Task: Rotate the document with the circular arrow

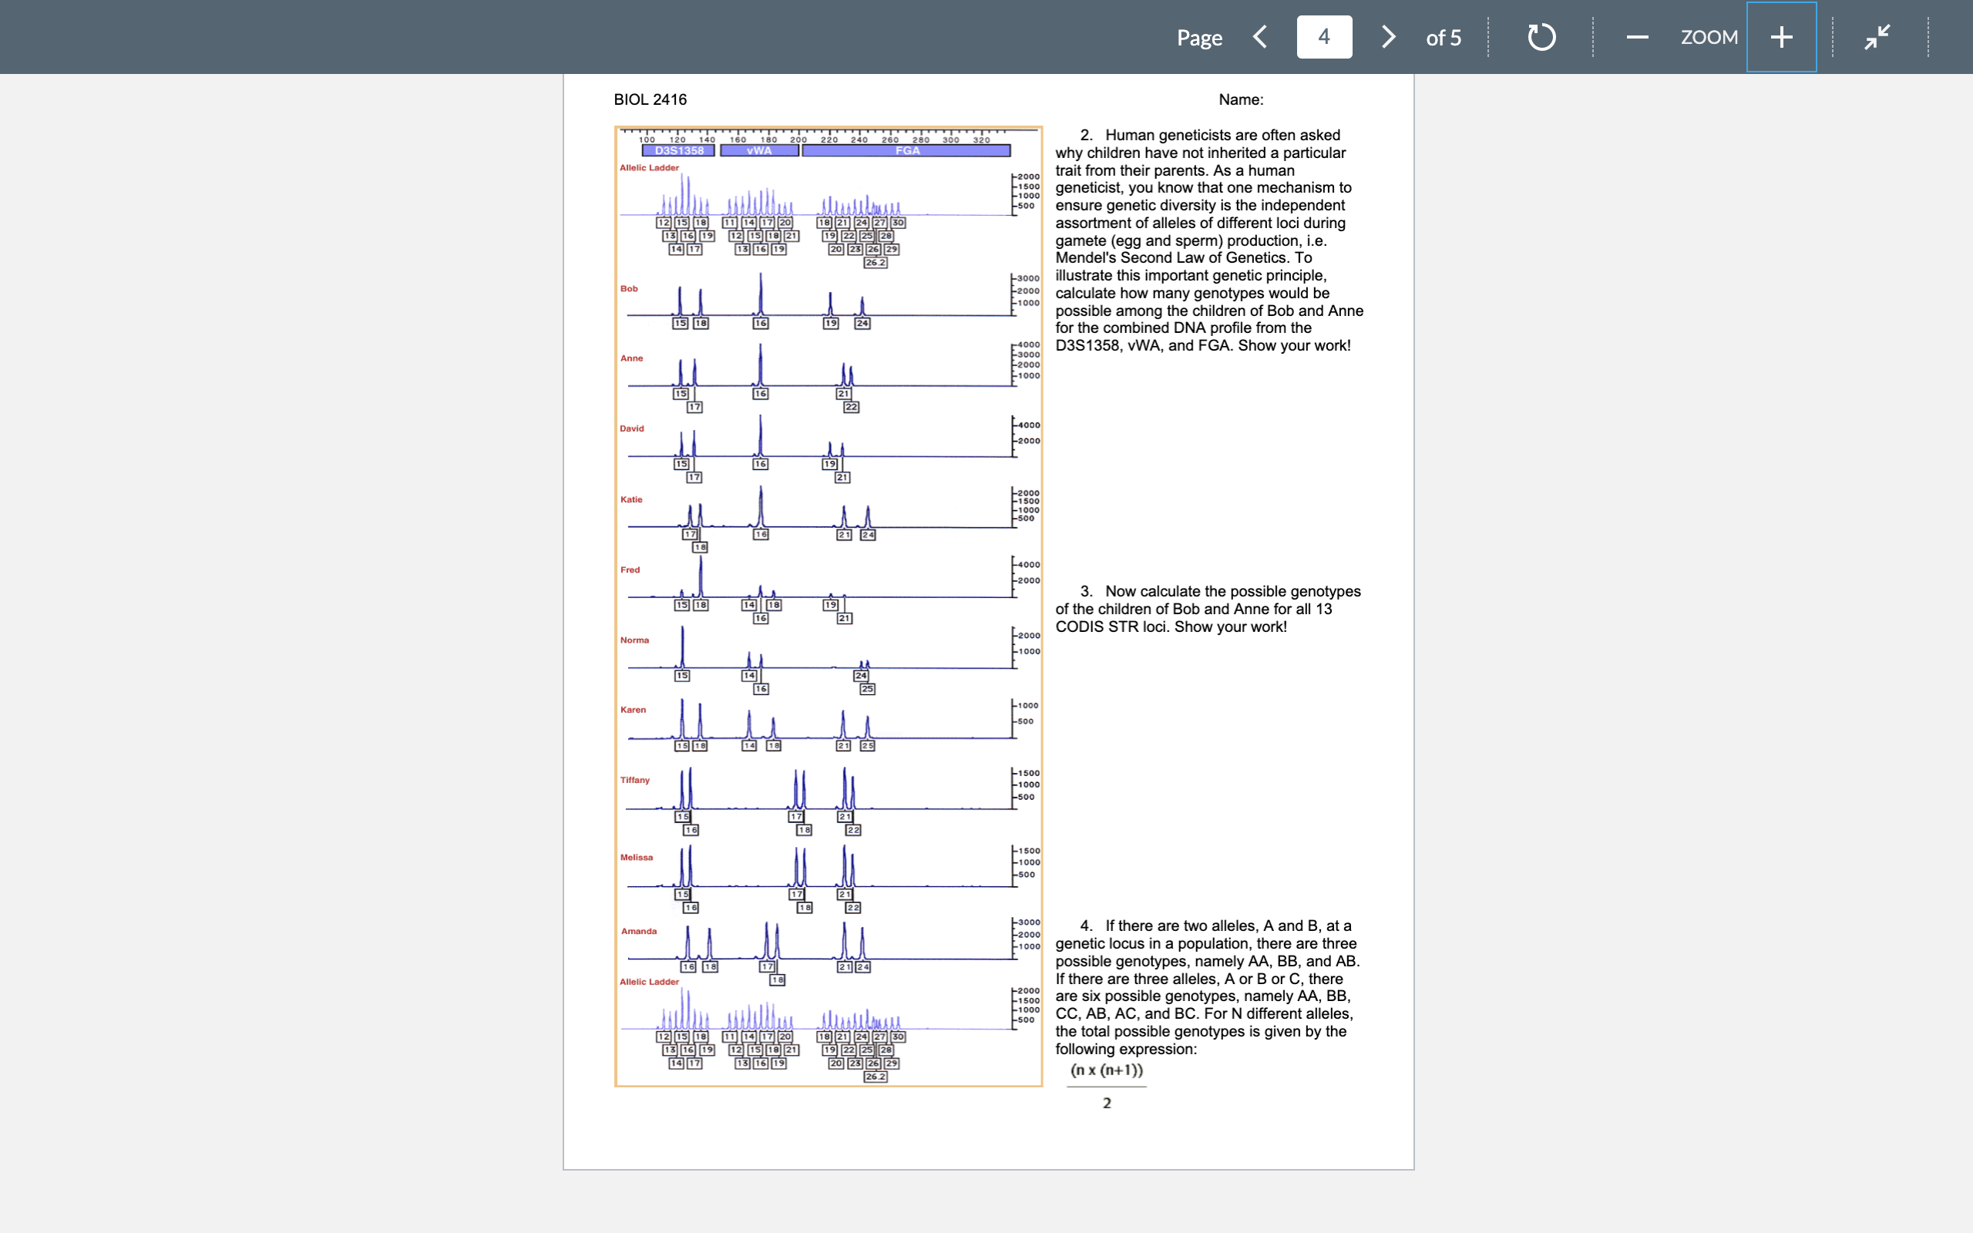Action: [1541, 37]
